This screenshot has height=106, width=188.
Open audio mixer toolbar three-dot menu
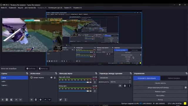tap(65, 100)
